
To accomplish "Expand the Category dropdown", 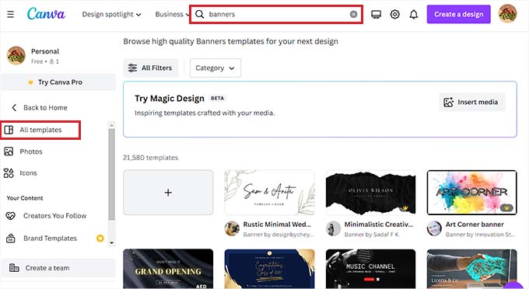I will tap(215, 68).
